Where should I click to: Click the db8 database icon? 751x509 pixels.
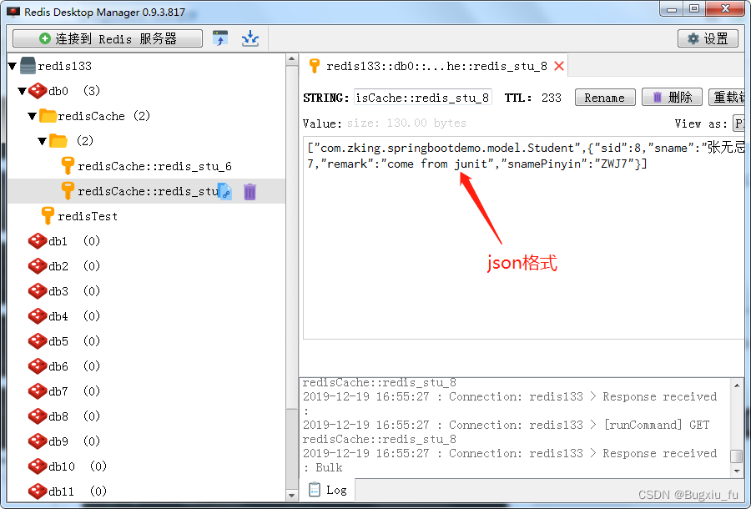pyautogui.click(x=38, y=416)
